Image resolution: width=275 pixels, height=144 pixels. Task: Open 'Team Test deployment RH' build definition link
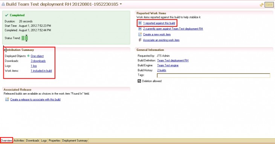coord(173,60)
